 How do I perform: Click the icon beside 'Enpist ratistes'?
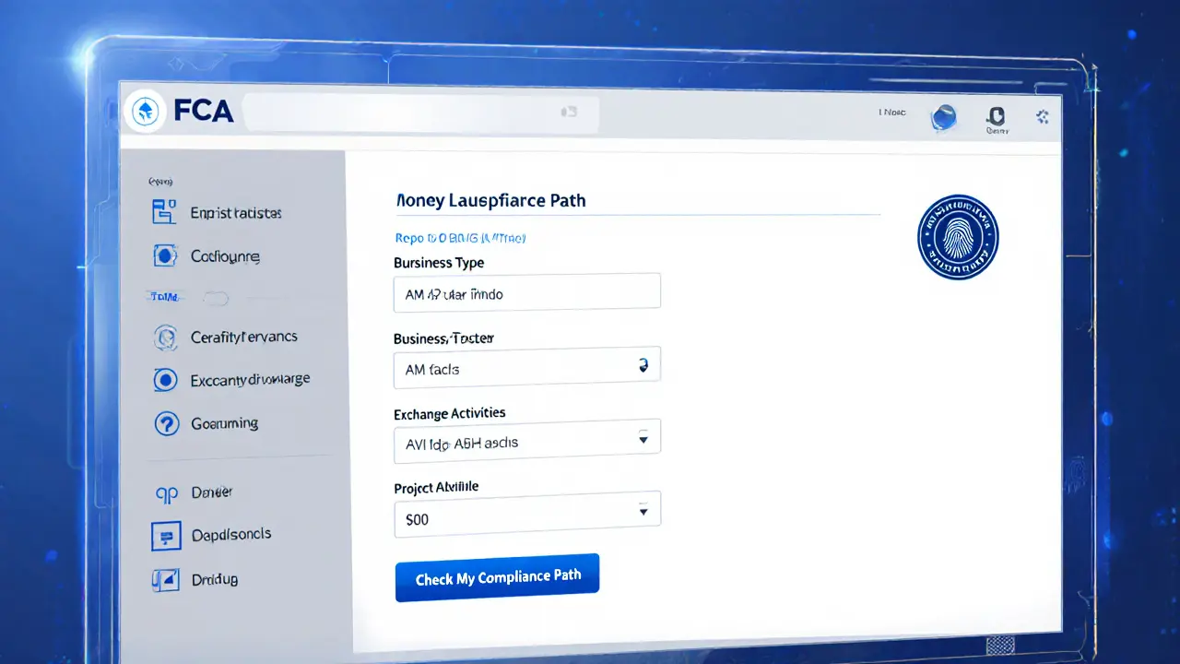163,212
